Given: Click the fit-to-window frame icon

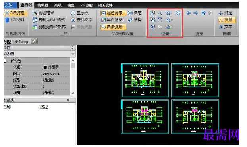Looking at the screenshot, I should 160,20.
